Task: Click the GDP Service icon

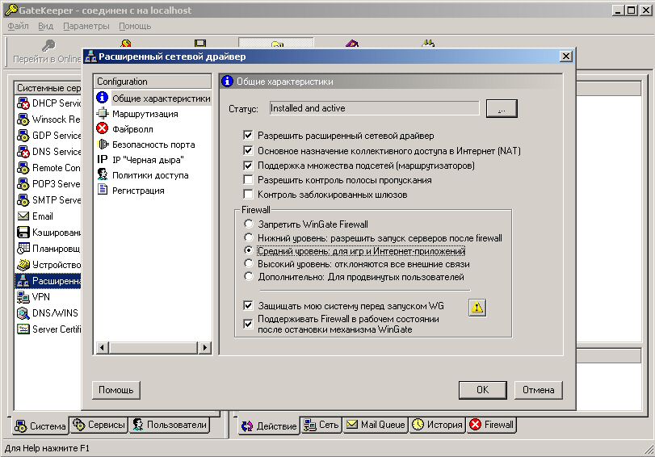Action: [23, 136]
